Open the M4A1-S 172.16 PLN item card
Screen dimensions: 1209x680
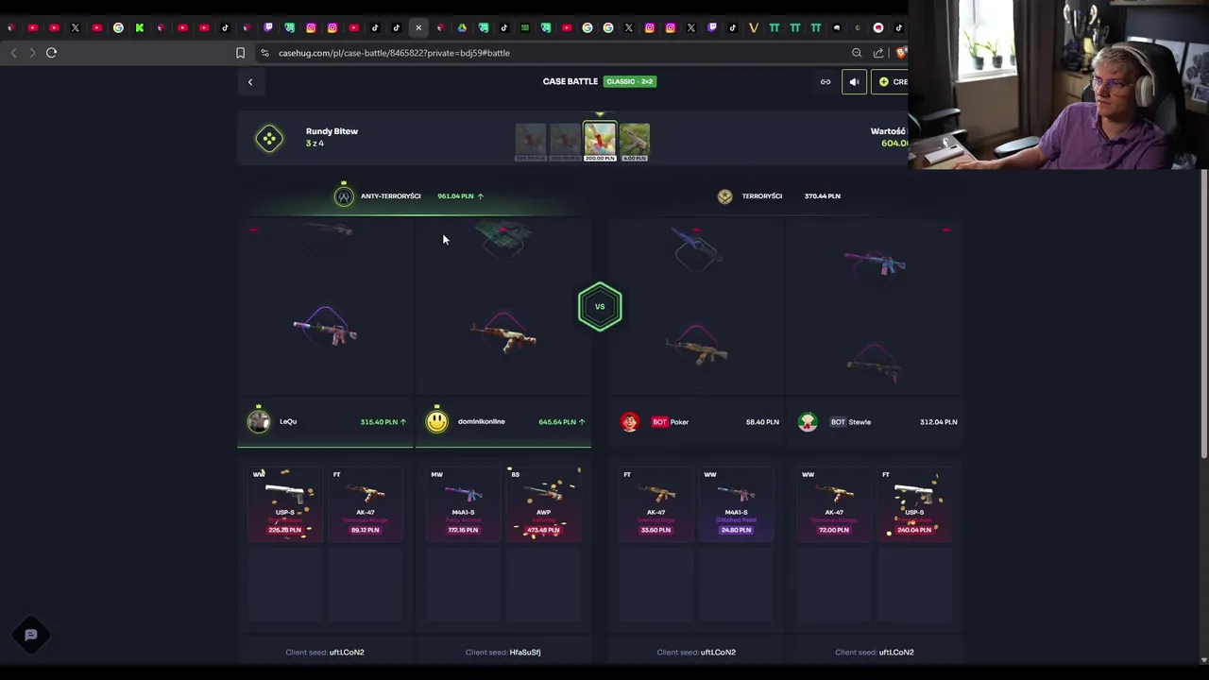[x=463, y=503]
